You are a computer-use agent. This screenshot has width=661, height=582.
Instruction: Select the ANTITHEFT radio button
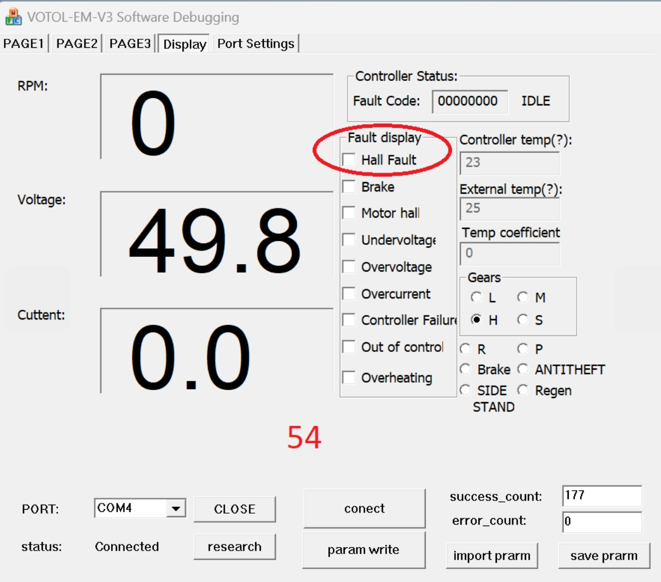(523, 370)
